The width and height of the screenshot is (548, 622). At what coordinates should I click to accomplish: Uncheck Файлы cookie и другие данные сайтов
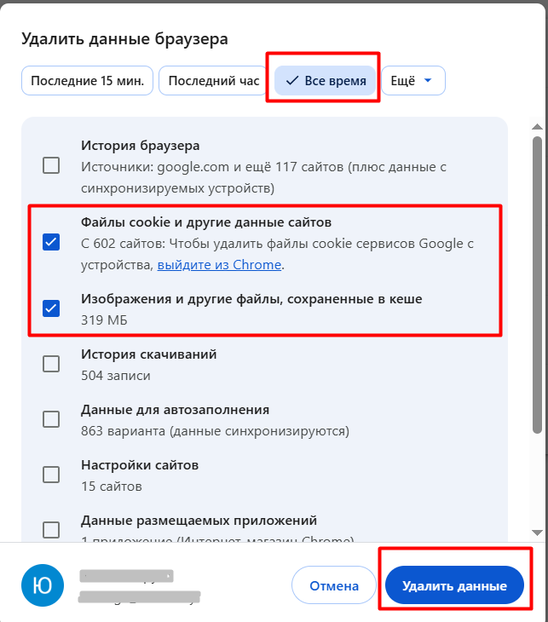(x=51, y=243)
